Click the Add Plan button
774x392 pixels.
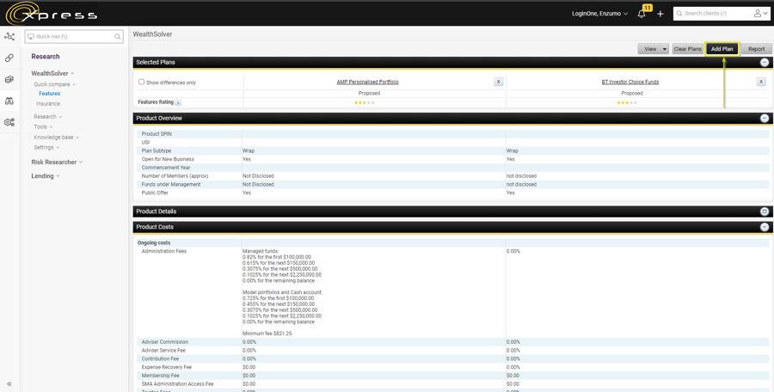click(x=722, y=49)
